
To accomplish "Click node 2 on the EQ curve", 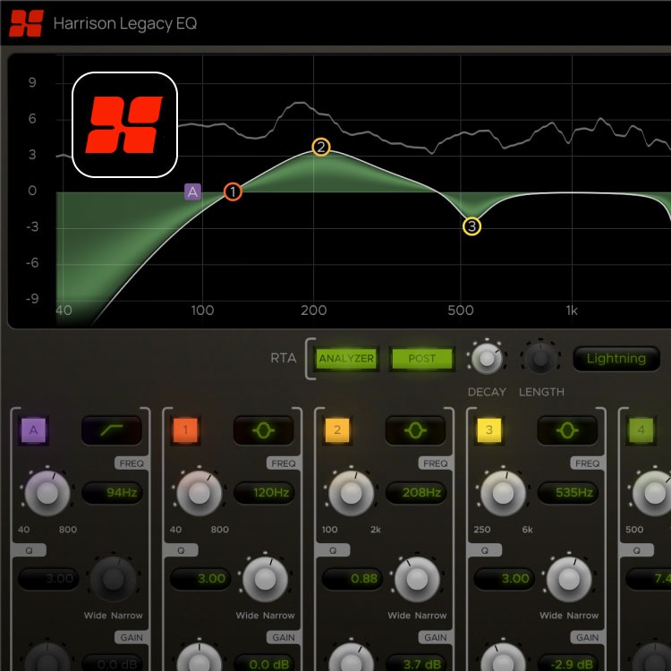I will (x=321, y=148).
